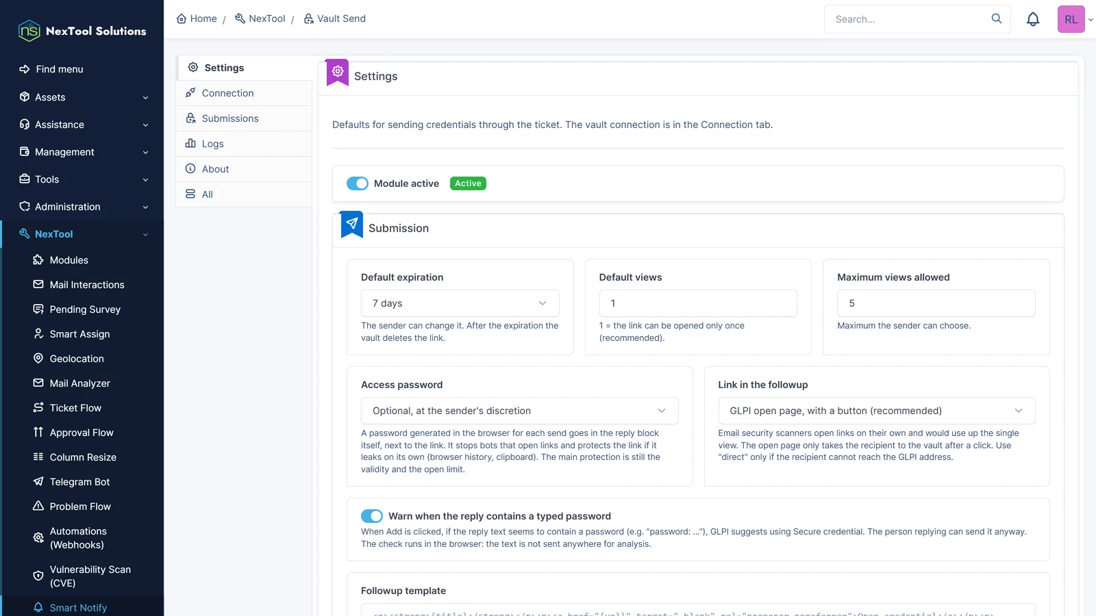Viewport: 1096px width, 616px height.
Task: Switch to the Submissions tab
Action: (245, 118)
